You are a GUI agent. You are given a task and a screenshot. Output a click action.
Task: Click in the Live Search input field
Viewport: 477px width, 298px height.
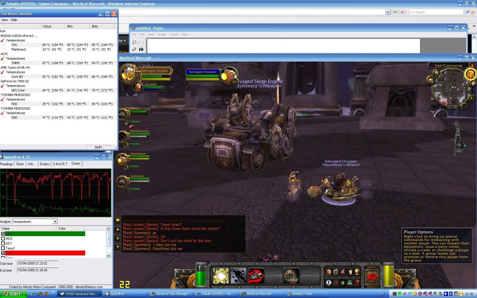tap(436, 12)
